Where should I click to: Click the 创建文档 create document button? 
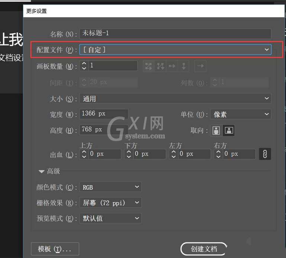pos(204,249)
